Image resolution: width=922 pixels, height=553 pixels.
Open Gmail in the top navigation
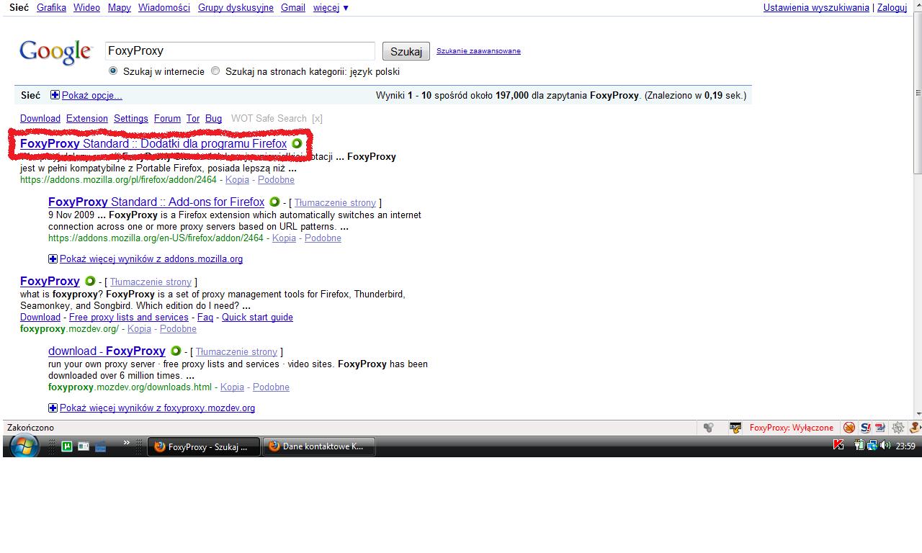pyautogui.click(x=293, y=7)
